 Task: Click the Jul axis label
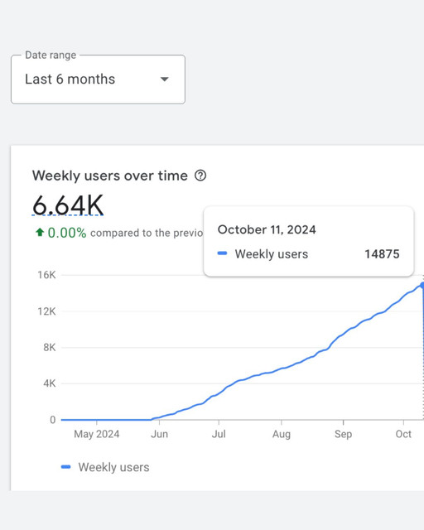[219, 434]
